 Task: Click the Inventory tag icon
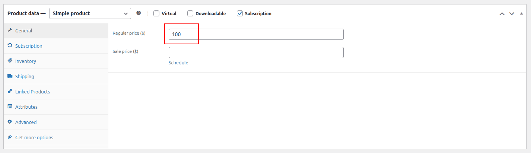click(x=10, y=61)
